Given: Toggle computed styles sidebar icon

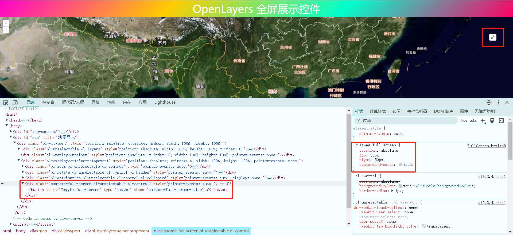Looking at the screenshot, I should pos(501,121).
